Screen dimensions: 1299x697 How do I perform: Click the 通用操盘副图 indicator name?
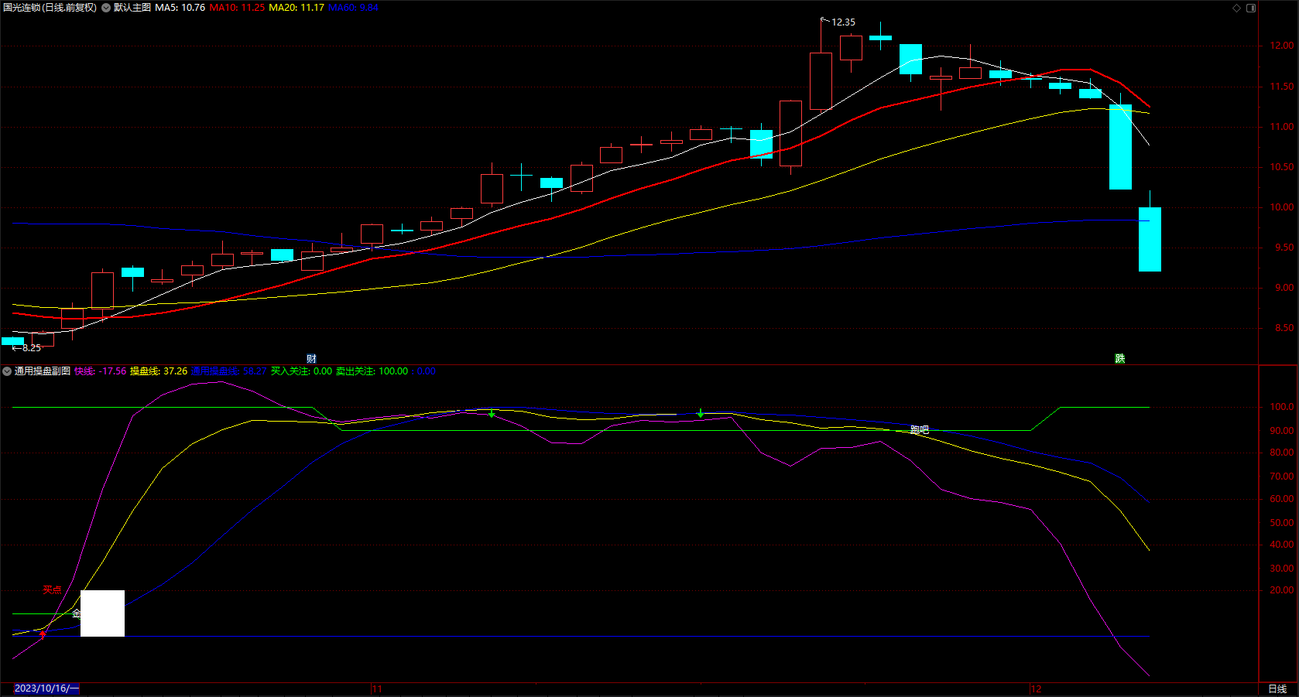(43, 371)
